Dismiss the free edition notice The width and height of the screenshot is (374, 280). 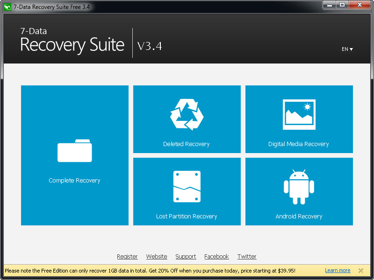point(360,270)
